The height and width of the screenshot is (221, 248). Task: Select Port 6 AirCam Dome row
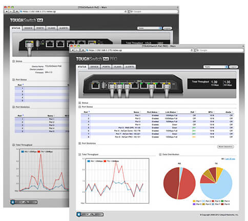(x=157, y=131)
